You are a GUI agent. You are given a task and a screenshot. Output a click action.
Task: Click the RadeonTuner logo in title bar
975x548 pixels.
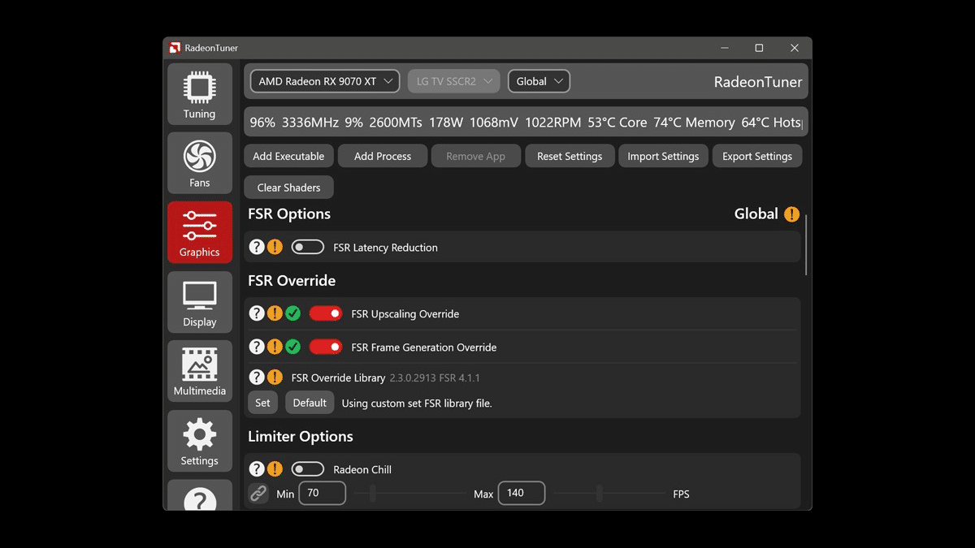pos(175,48)
